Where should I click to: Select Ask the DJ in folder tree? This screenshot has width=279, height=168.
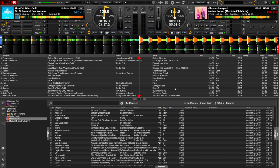[x=14, y=104]
